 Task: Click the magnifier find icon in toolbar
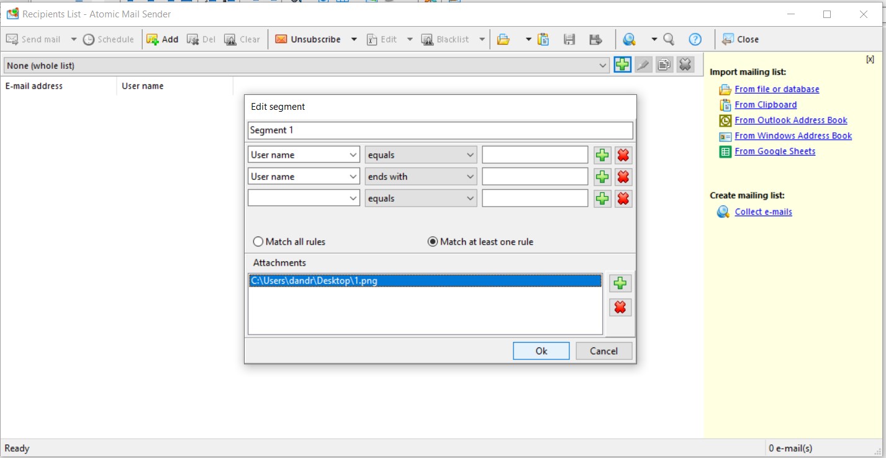point(669,39)
